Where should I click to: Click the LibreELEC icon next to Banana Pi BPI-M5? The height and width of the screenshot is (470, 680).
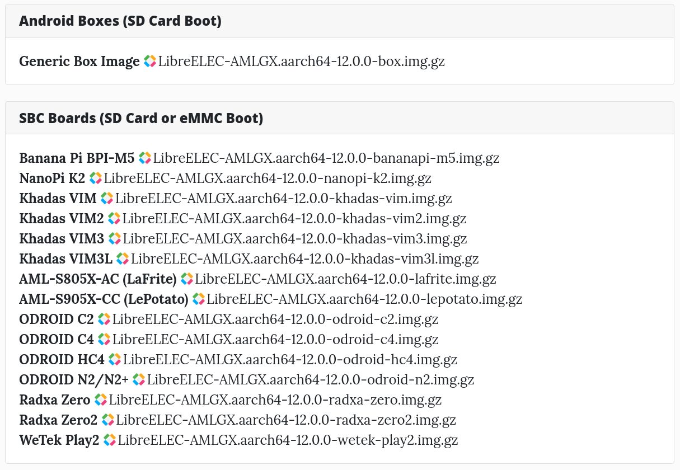pyautogui.click(x=145, y=158)
